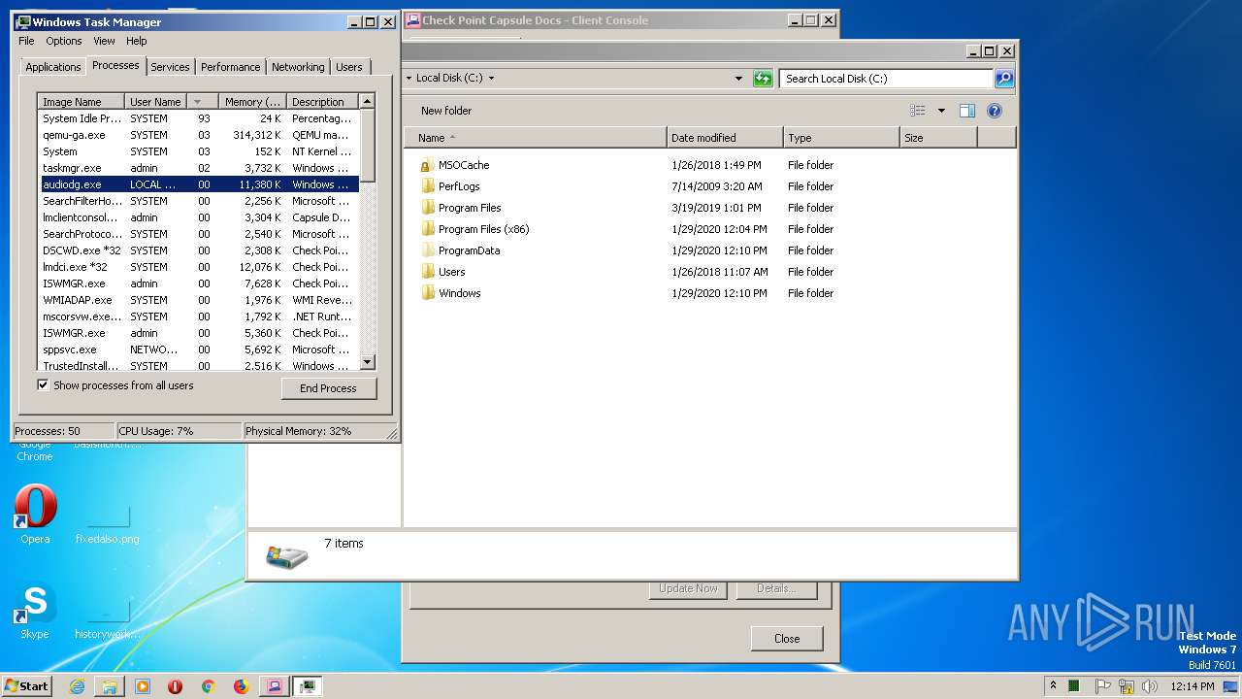Launch Google Chrome from the taskbar
This screenshot has width=1242, height=699.
click(x=208, y=686)
